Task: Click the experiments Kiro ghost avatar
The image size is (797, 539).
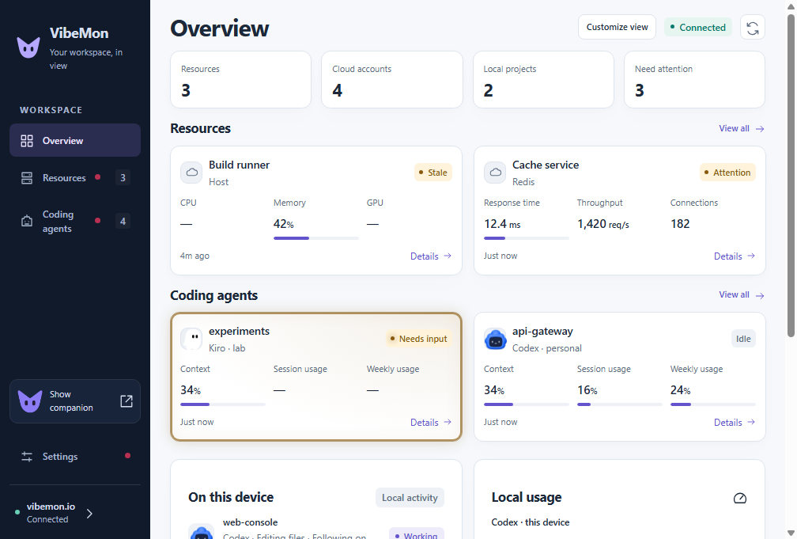Action: point(191,339)
